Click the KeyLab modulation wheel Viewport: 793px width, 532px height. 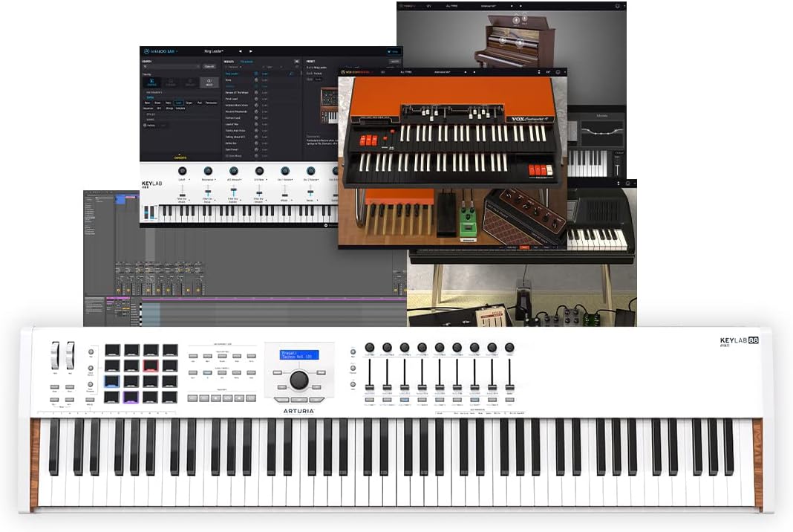(70, 355)
